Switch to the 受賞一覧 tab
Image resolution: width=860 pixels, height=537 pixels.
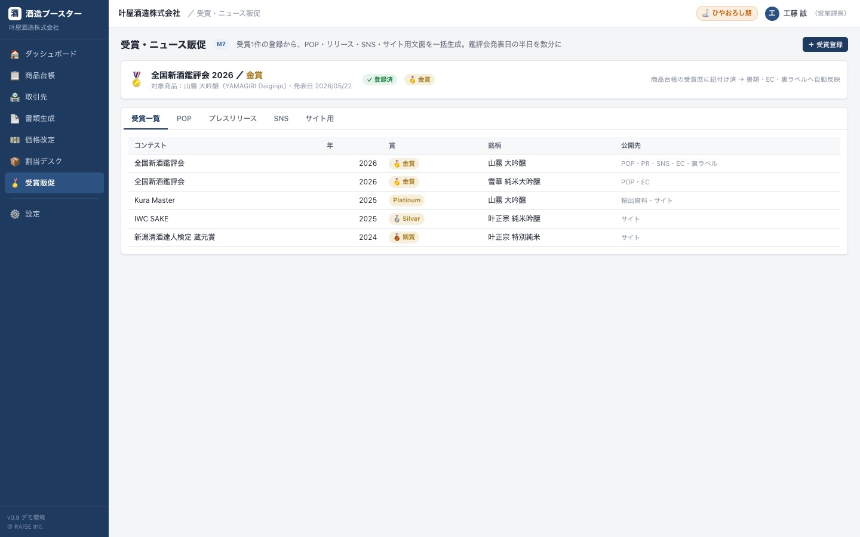(146, 119)
